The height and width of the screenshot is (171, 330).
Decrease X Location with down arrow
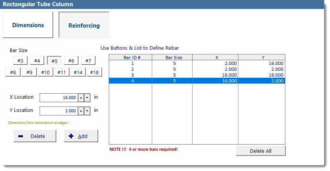[81, 98]
